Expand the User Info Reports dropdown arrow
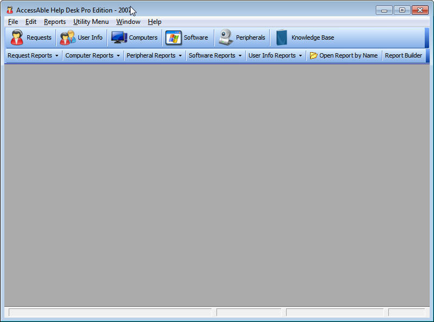This screenshot has width=434, height=322. click(300, 55)
